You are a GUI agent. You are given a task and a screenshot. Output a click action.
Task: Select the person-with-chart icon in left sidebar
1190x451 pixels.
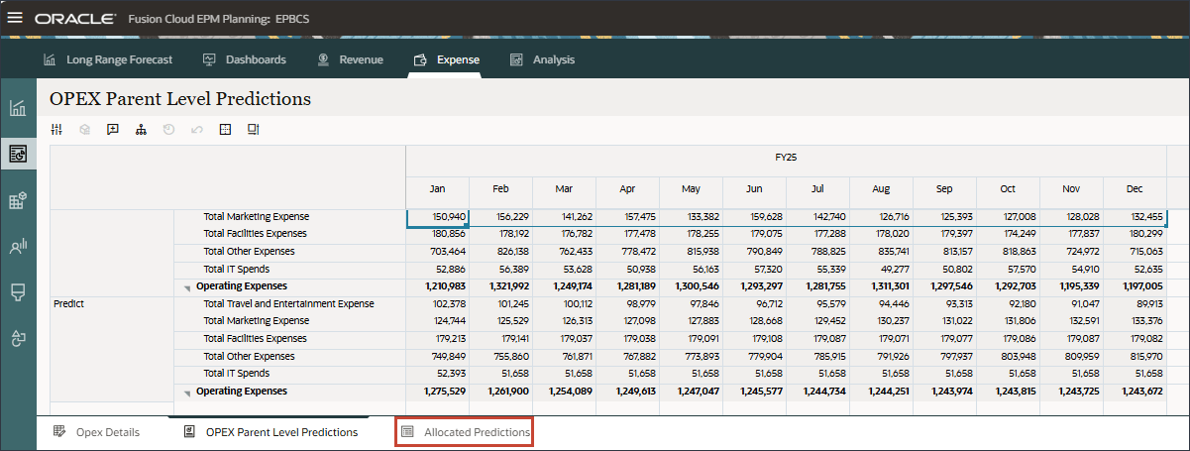click(18, 247)
